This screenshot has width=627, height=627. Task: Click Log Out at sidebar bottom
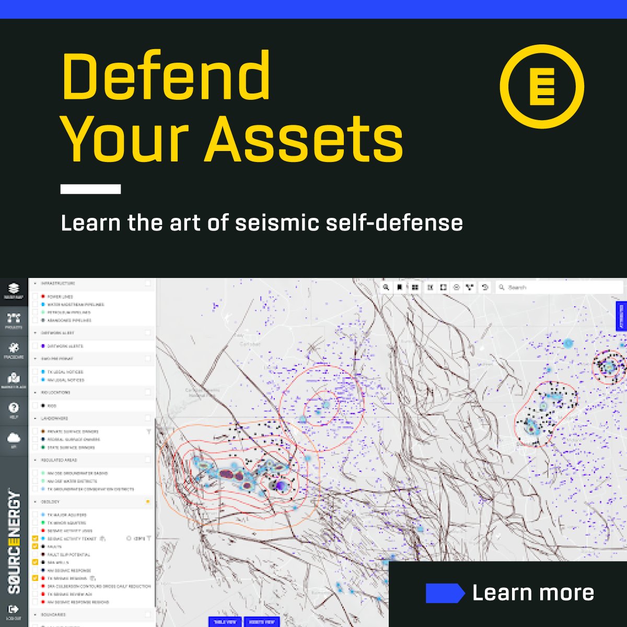13,609
